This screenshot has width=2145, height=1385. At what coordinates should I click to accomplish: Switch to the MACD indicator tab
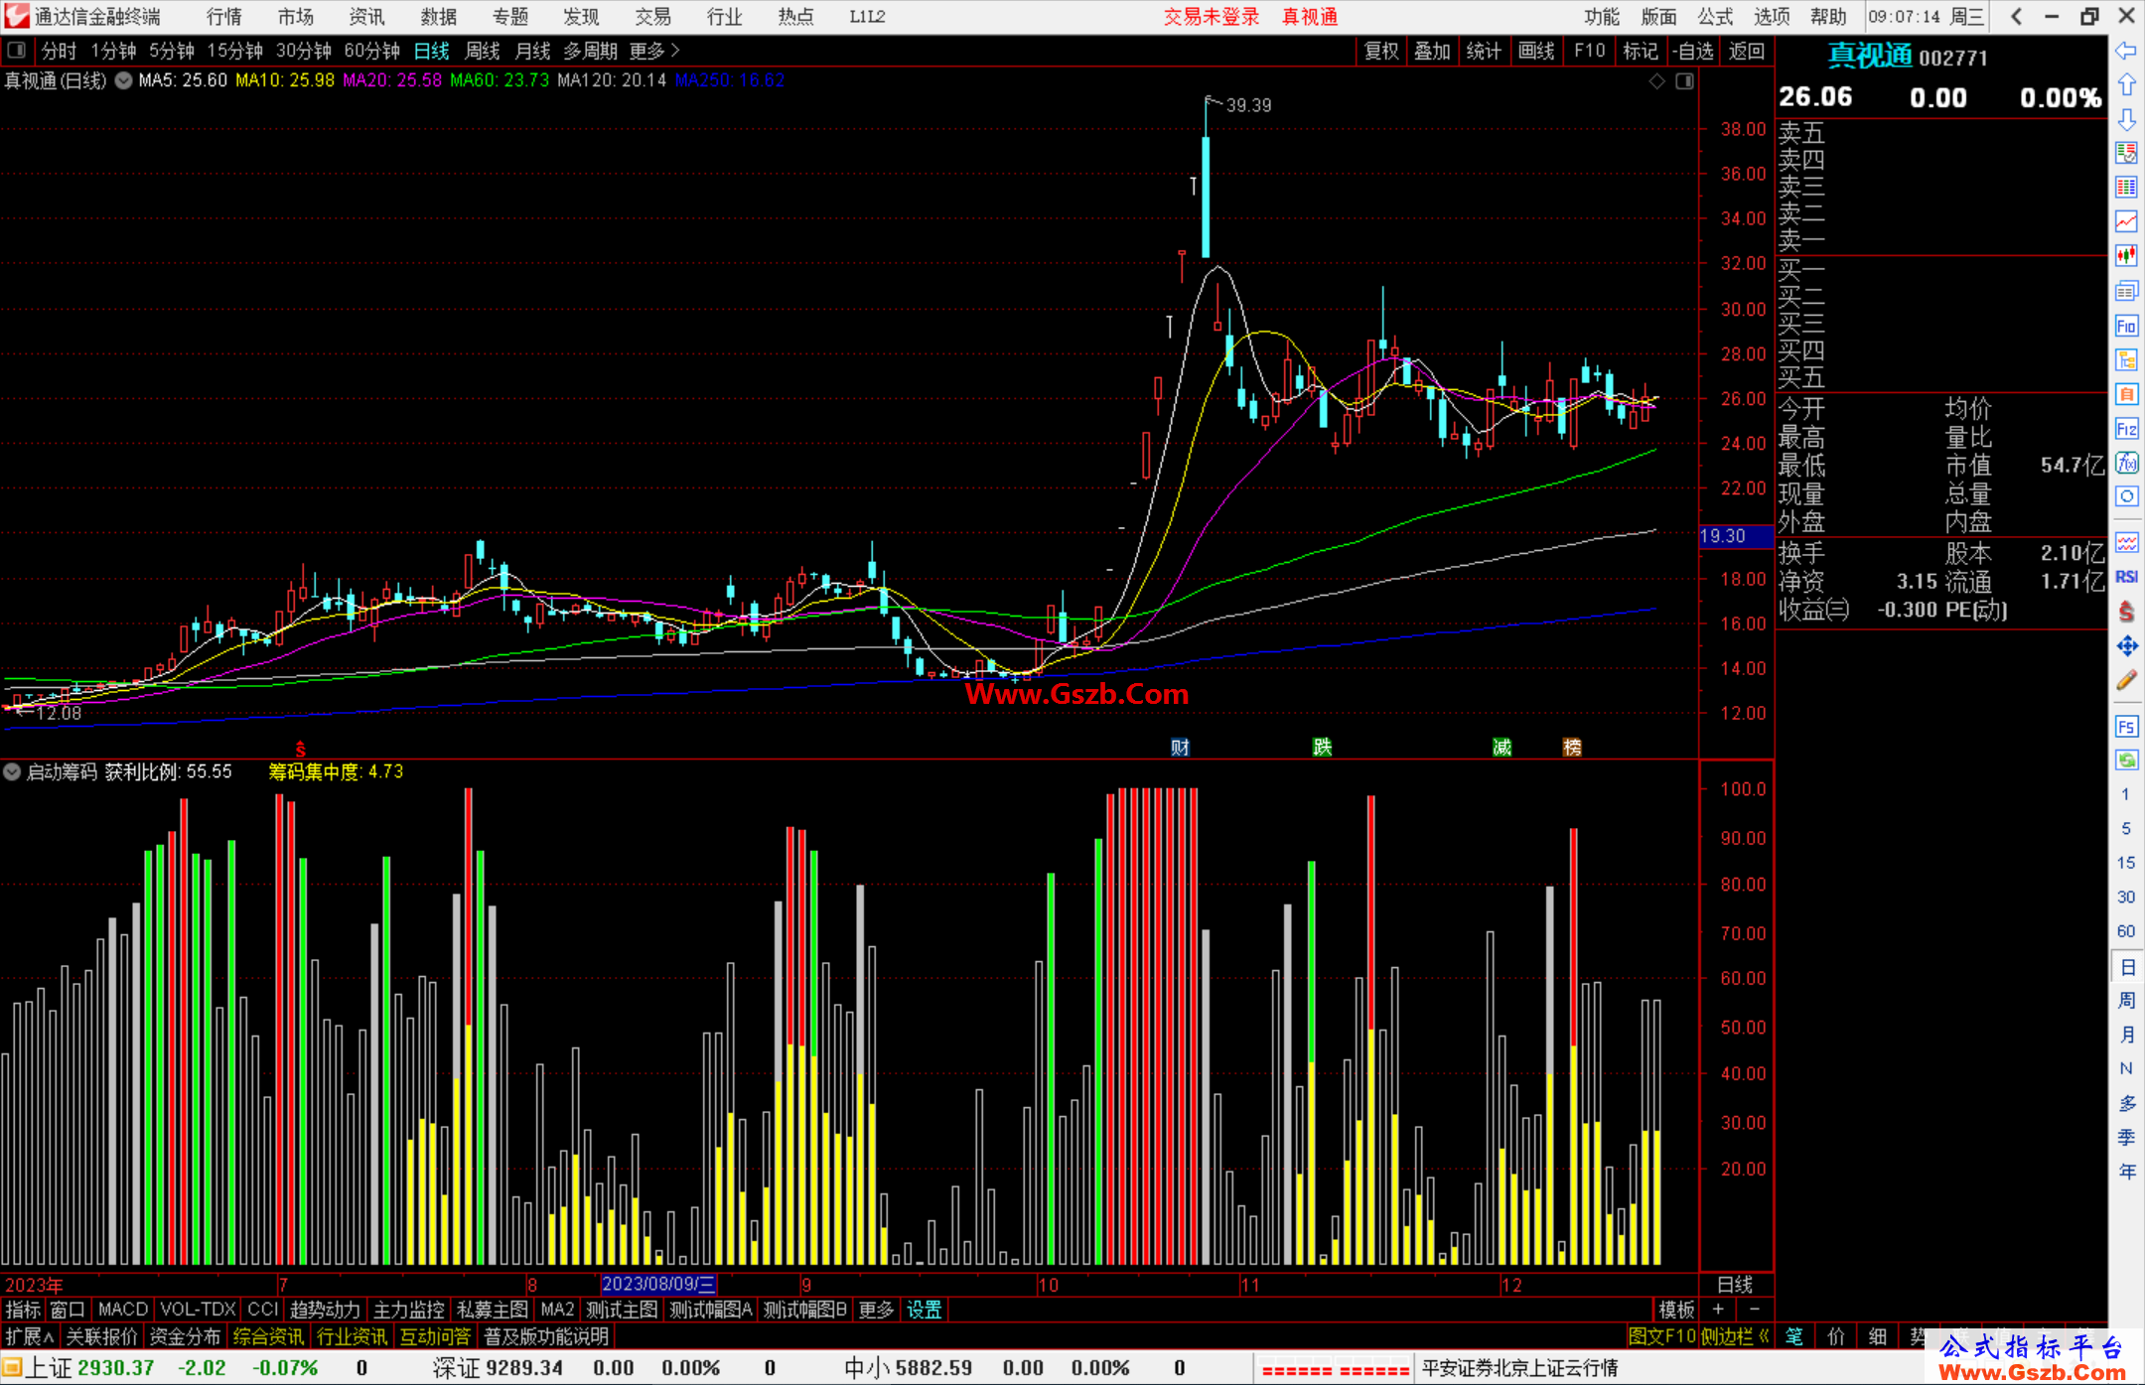(x=123, y=1310)
